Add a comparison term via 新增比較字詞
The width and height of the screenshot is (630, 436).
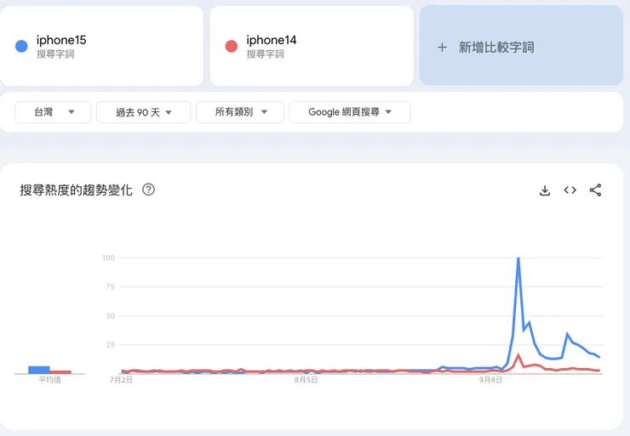click(521, 45)
